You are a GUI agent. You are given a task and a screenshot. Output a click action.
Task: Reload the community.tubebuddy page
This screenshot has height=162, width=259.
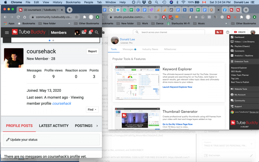point(18,17)
